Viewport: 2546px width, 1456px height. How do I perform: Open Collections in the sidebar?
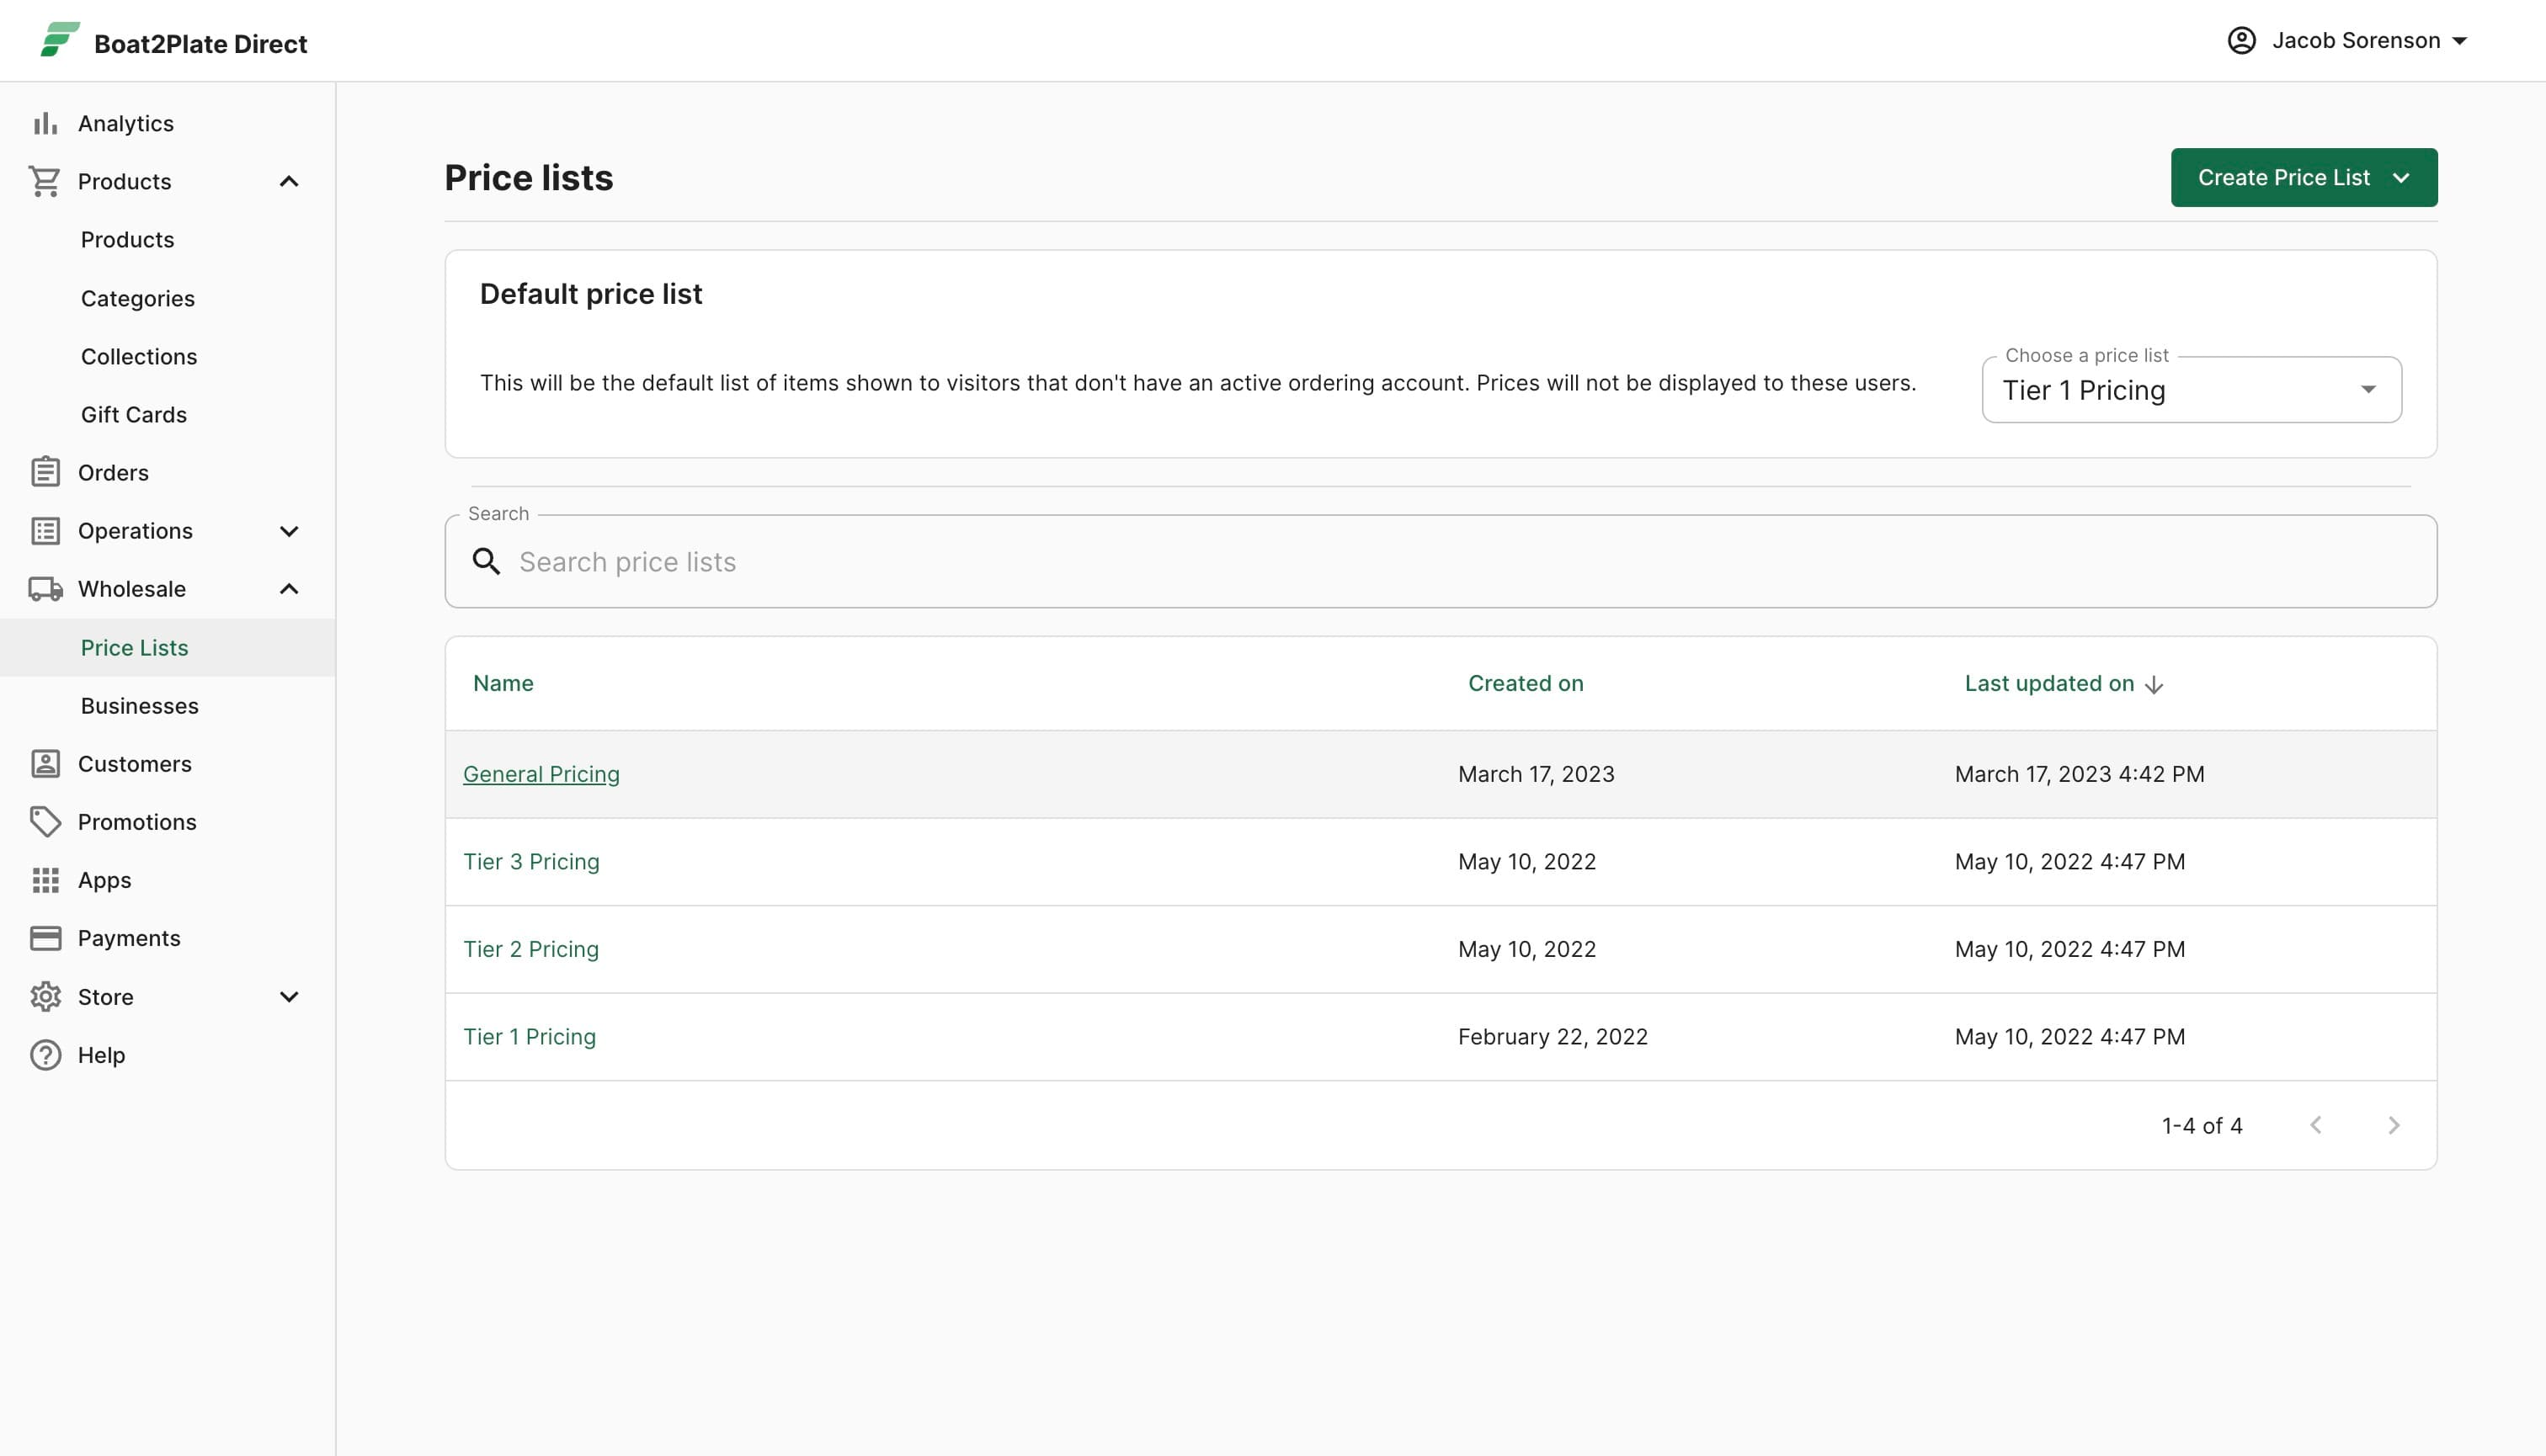click(x=139, y=356)
